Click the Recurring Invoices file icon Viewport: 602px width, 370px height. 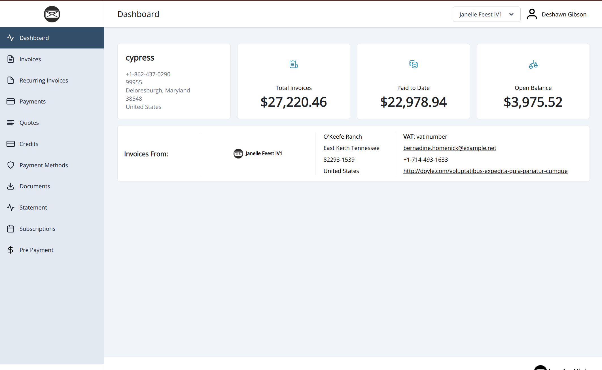tap(10, 81)
